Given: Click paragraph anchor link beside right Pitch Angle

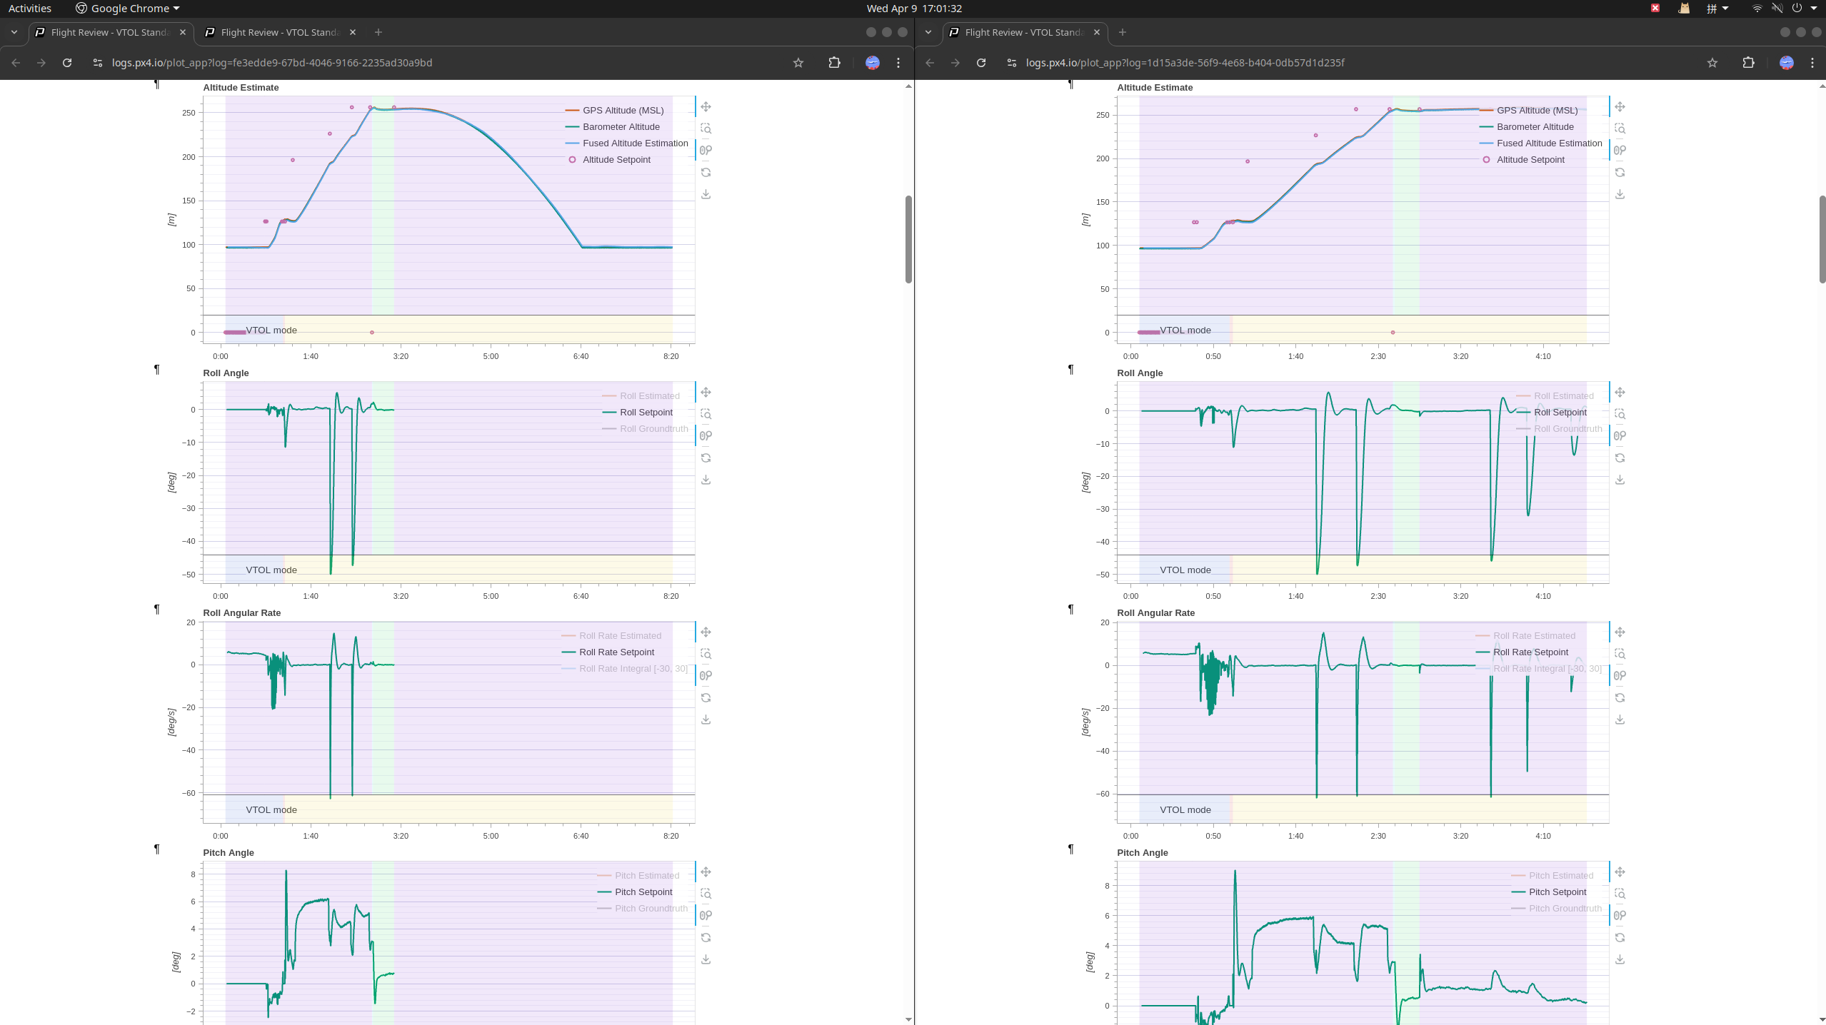Looking at the screenshot, I should [x=1070, y=849].
